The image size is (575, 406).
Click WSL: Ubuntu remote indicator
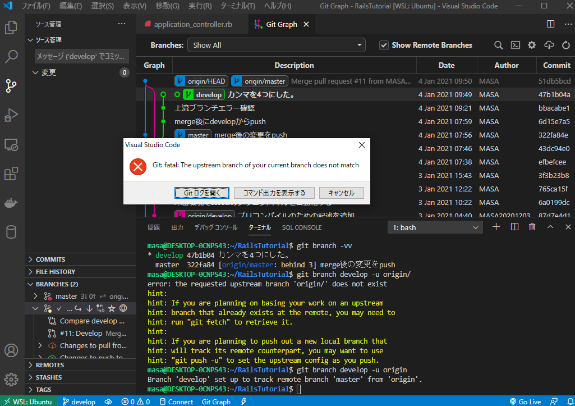tap(28, 402)
